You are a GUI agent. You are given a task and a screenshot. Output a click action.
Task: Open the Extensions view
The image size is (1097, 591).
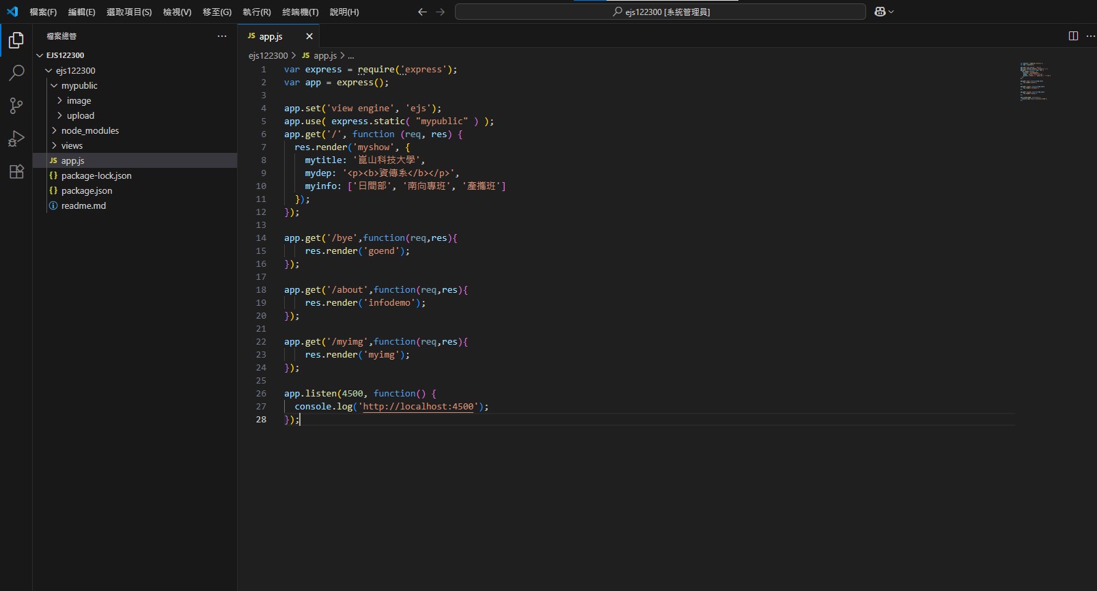[x=16, y=171]
